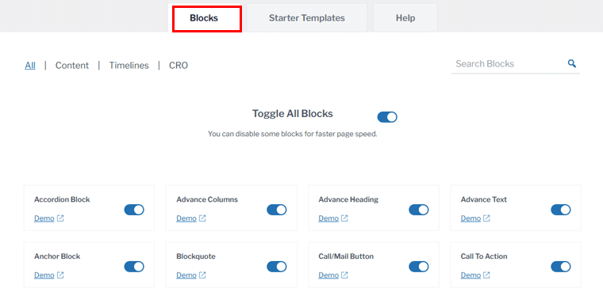The height and width of the screenshot is (292, 603).
Task: Open the Help tab
Action: tap(405, 18)
